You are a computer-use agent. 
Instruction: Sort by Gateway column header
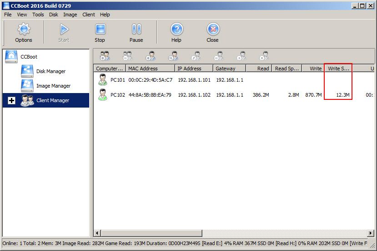point(229,69)
